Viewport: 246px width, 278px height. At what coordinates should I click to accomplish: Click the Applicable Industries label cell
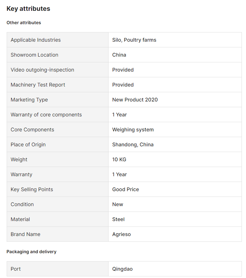tap(57, 40)
